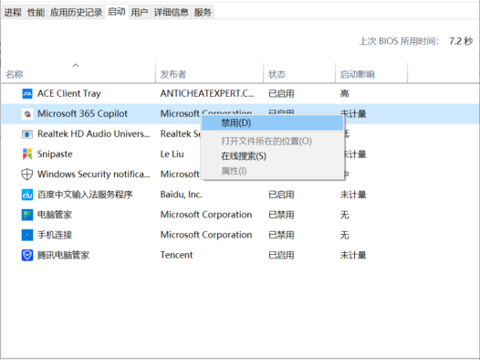
Task: Select the 腾讯电脑管家 name text
Action: 63,255
